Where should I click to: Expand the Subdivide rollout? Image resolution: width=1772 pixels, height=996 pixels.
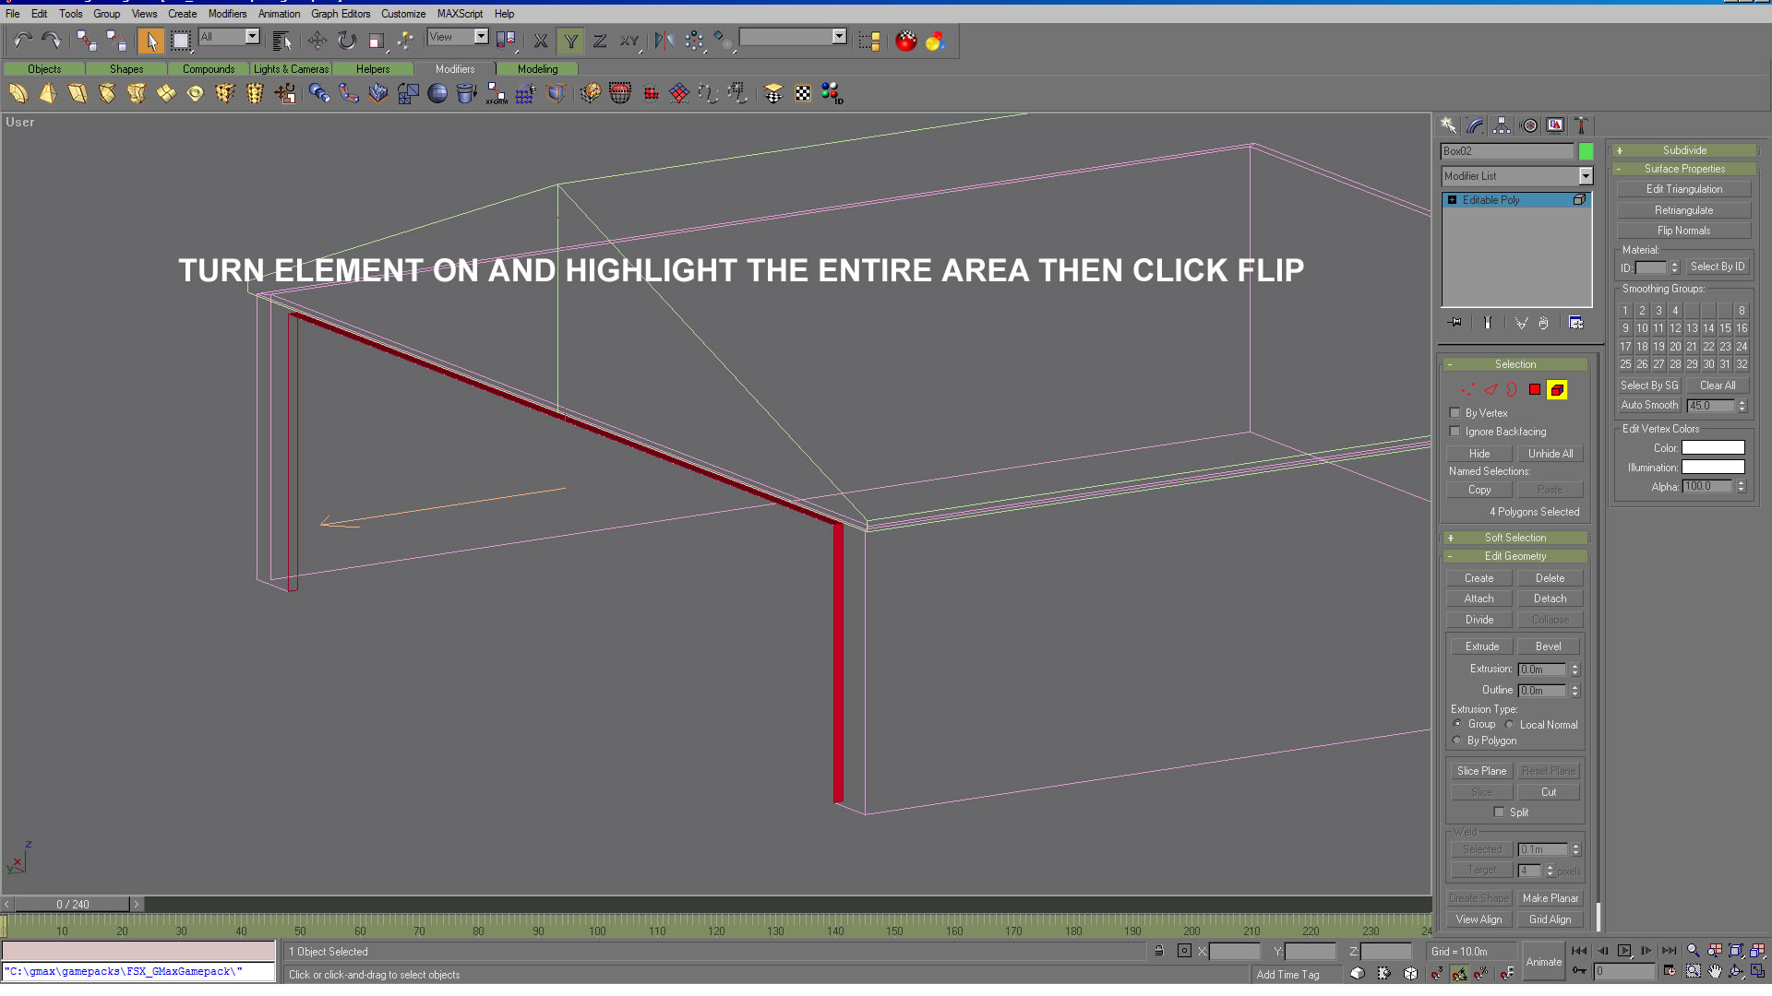tap(1683, 150)
